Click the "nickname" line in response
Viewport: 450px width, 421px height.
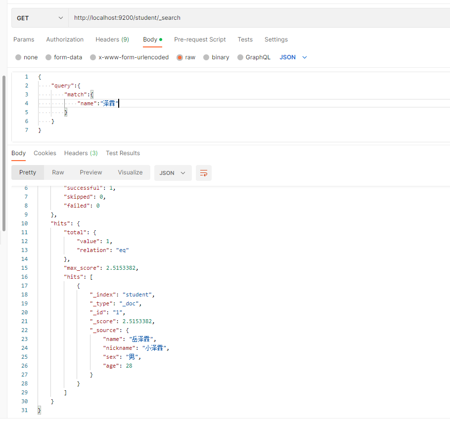click(x=136, y=348)
